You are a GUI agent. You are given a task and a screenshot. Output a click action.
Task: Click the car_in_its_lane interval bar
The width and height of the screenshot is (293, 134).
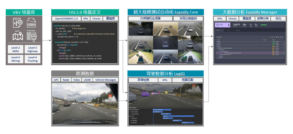click(x=158, y=112)
